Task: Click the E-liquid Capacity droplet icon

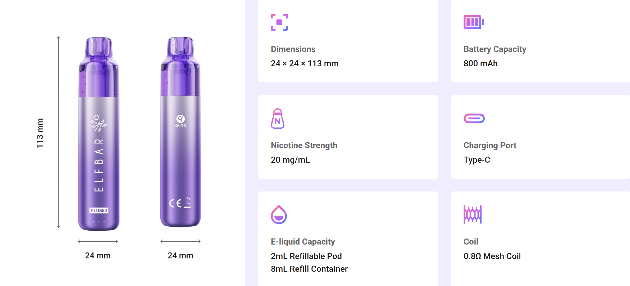Action: pos(279,214)
